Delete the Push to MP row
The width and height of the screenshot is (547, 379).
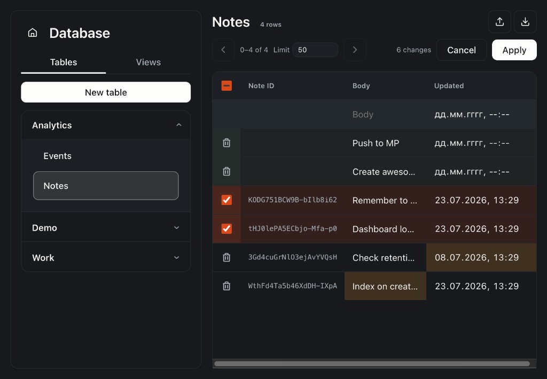click(x=226, y=143)
